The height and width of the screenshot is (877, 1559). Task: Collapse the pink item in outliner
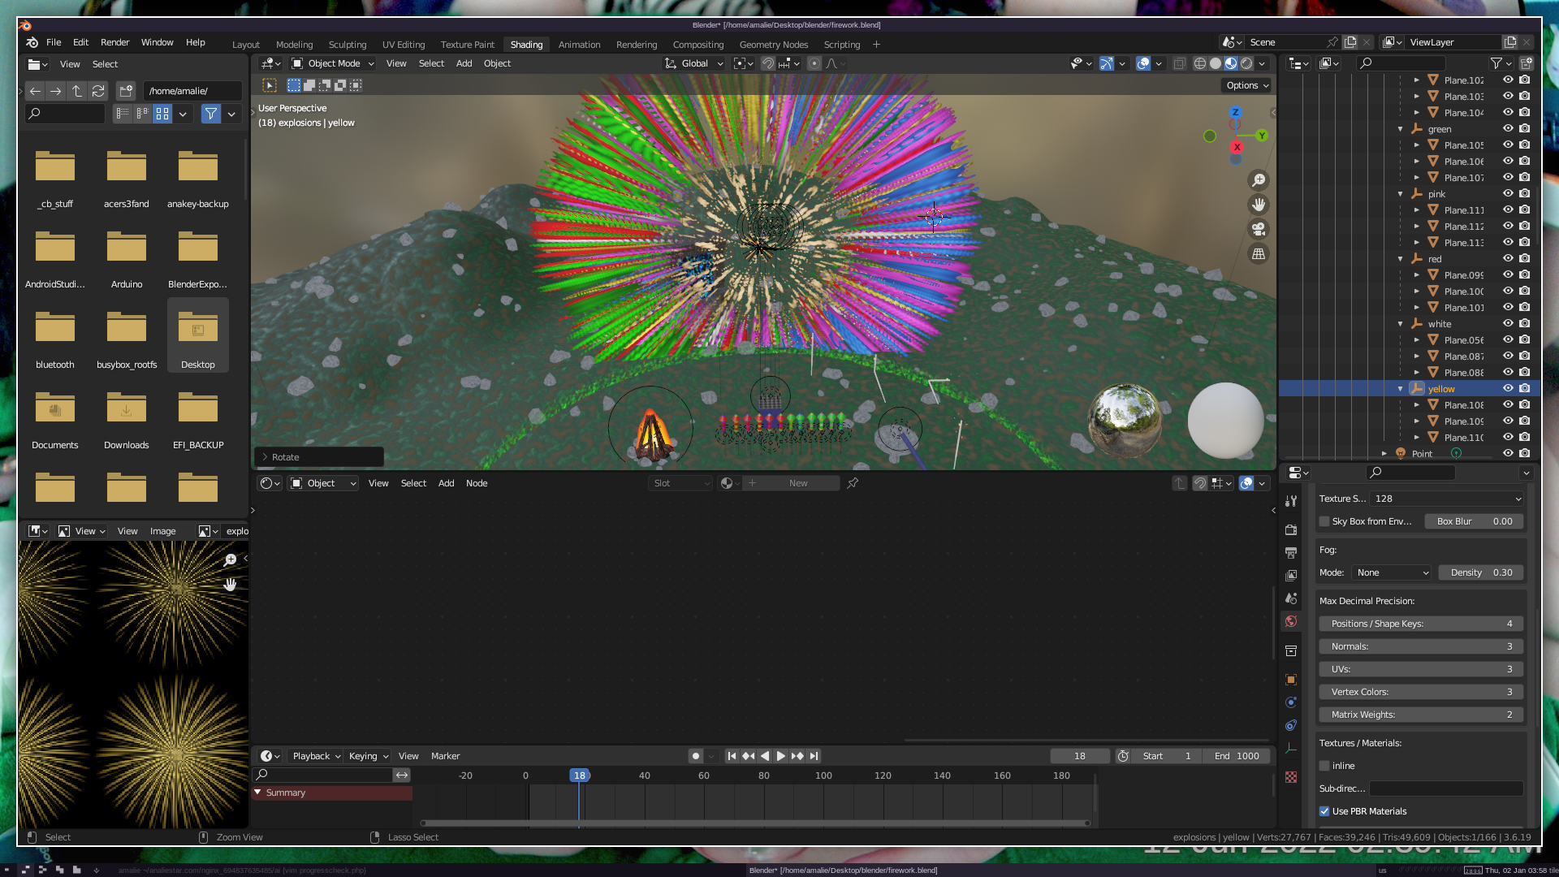click(x=1401, y=194)
